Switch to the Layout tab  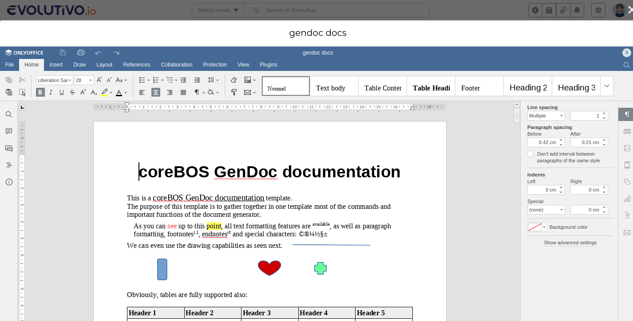104,65
